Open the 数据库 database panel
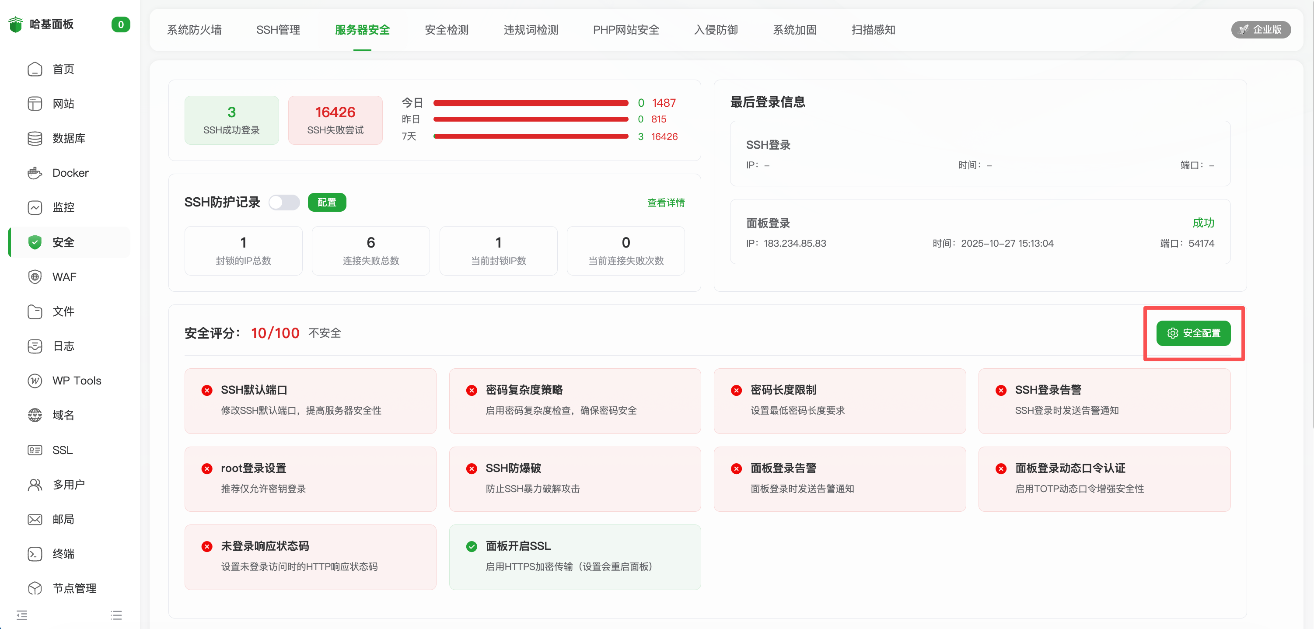 (x=69, y=138)
